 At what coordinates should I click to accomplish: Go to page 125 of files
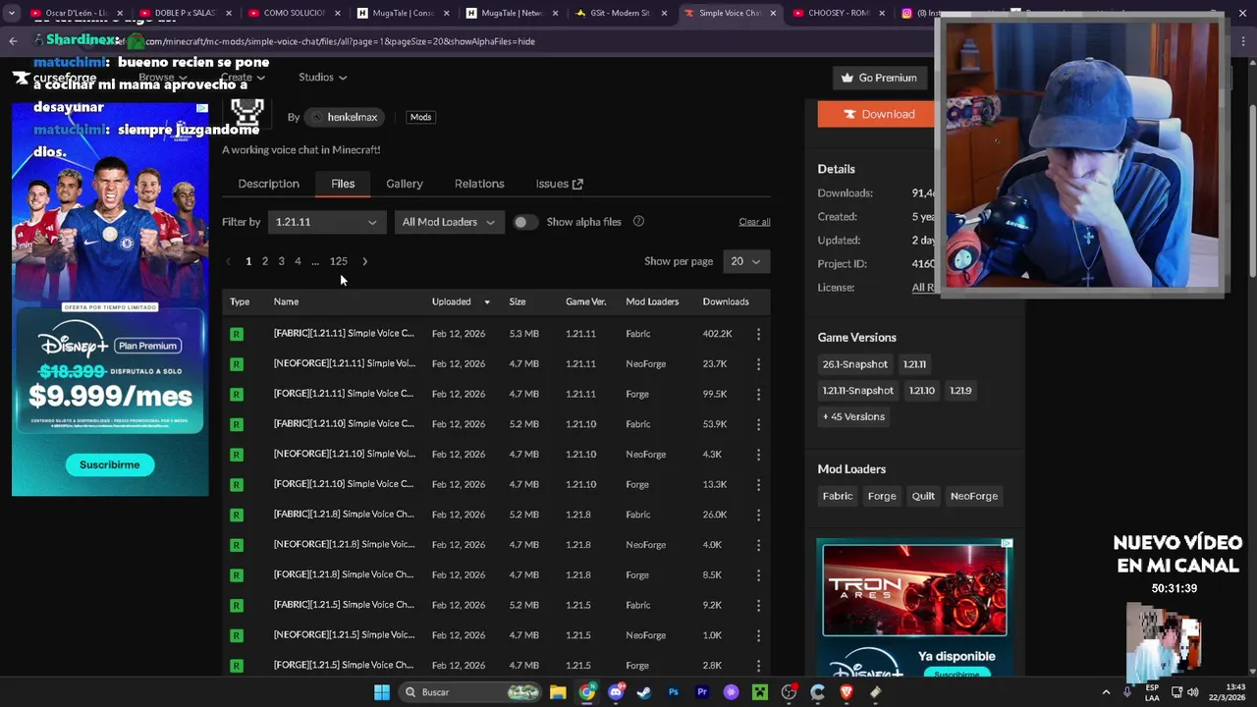coord(338,261)
